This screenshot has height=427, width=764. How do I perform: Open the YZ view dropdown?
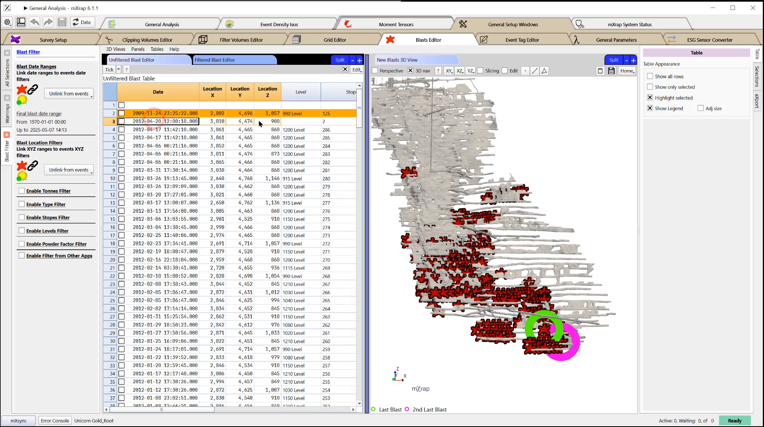470,71
